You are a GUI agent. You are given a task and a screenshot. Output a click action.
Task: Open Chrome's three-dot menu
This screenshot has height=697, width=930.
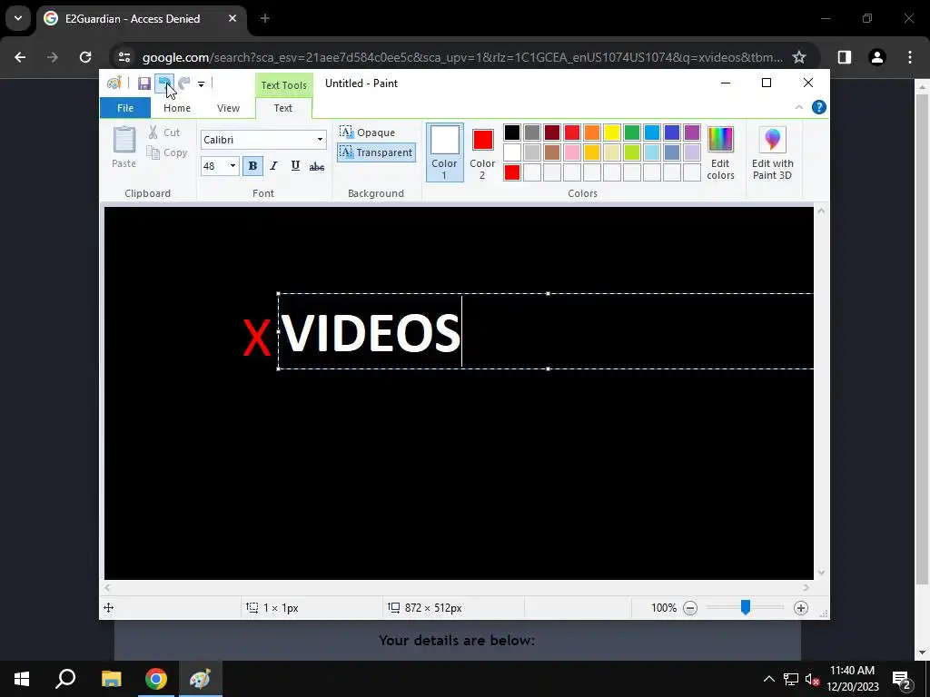point(910,57)
